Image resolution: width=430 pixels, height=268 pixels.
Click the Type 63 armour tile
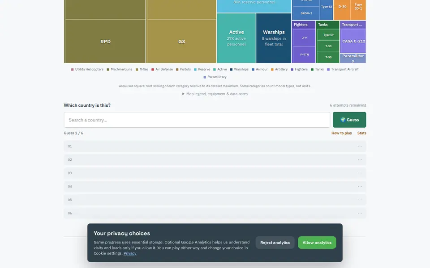click(x=327, y=10)
